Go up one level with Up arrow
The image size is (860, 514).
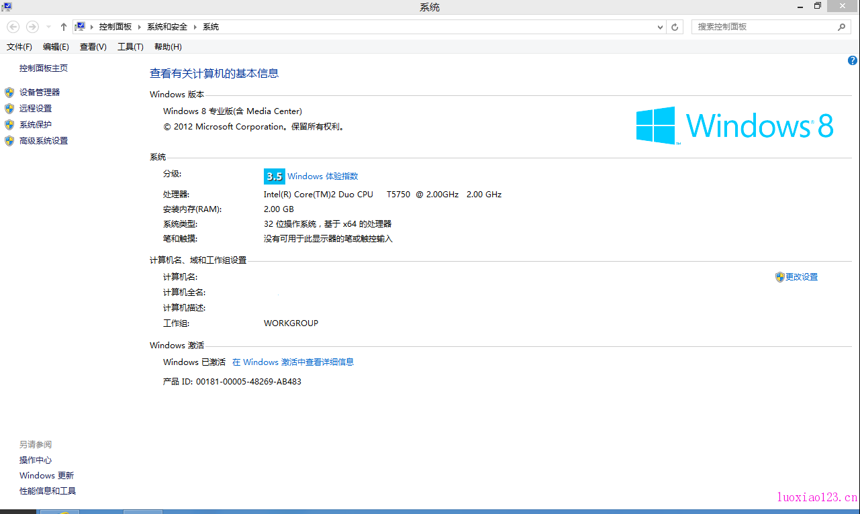tap(64, 27)
